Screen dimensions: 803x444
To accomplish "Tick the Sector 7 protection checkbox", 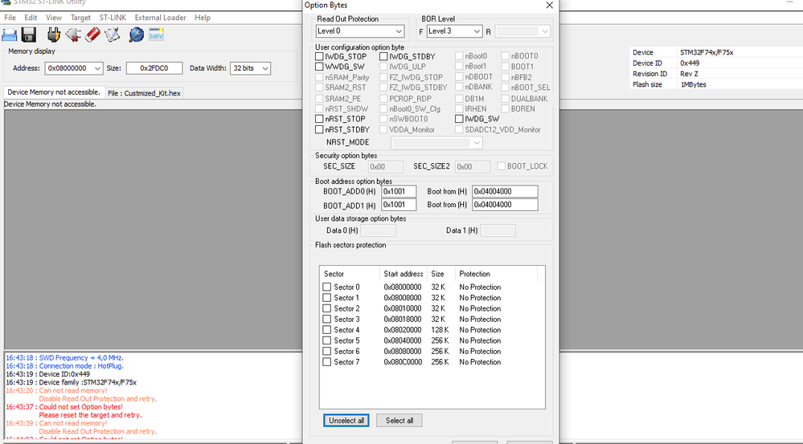I will (x=326, y=362).
